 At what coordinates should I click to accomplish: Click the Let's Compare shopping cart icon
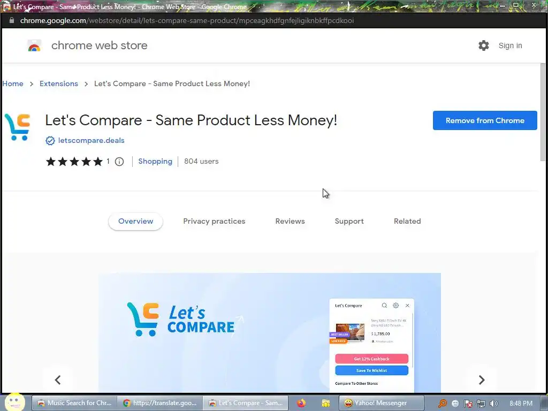tap(18, 127)
